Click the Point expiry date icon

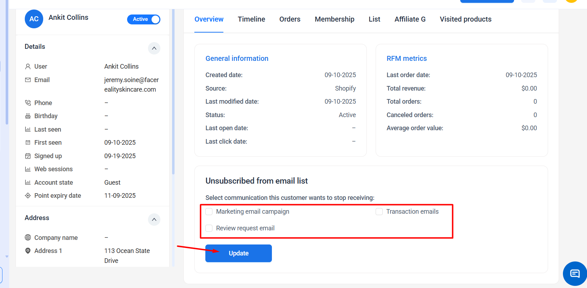(28, 196)
